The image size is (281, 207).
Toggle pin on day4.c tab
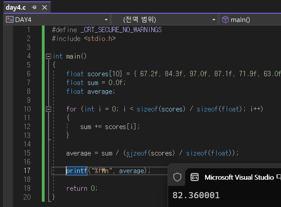coord(34,7)
